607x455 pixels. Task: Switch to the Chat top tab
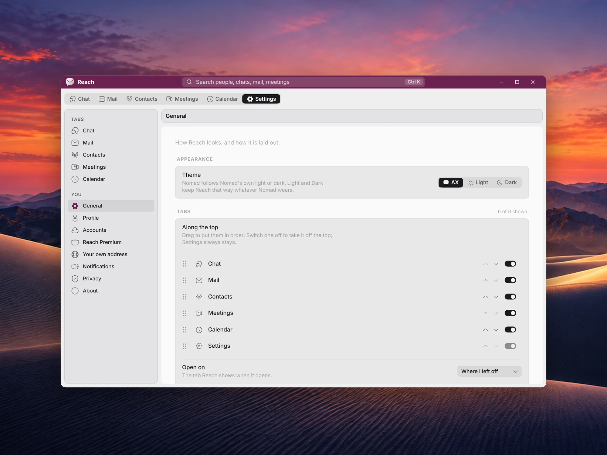80,99
